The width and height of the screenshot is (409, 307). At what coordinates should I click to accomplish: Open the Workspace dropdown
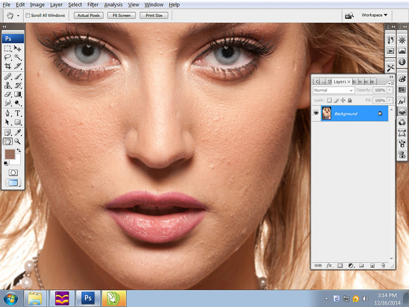click(375, 15)
